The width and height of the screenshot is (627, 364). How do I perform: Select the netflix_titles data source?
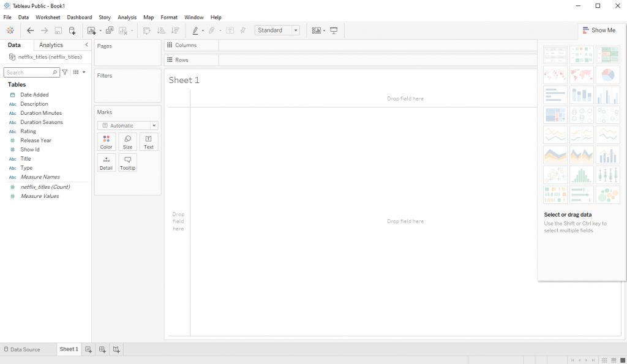(45, 57)
